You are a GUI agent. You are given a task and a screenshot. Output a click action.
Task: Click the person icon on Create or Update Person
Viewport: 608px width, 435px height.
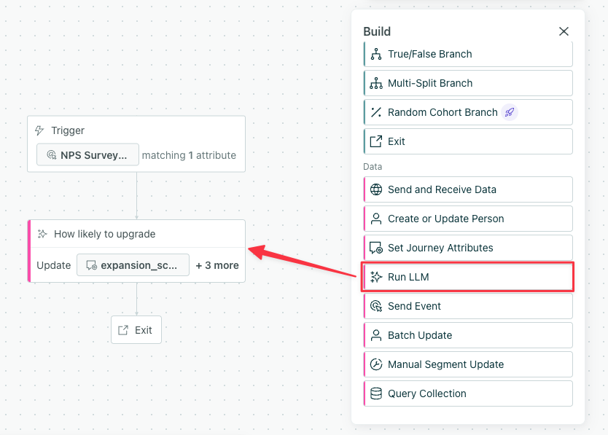click(x=376, y=219)
